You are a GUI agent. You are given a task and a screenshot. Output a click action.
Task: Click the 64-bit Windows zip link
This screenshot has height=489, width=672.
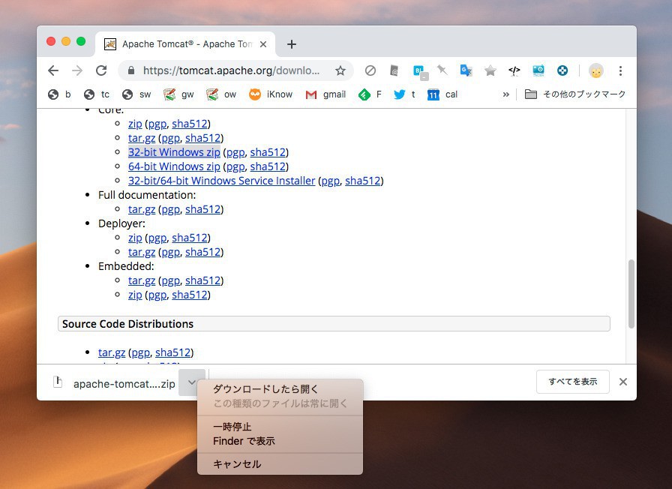174,166
